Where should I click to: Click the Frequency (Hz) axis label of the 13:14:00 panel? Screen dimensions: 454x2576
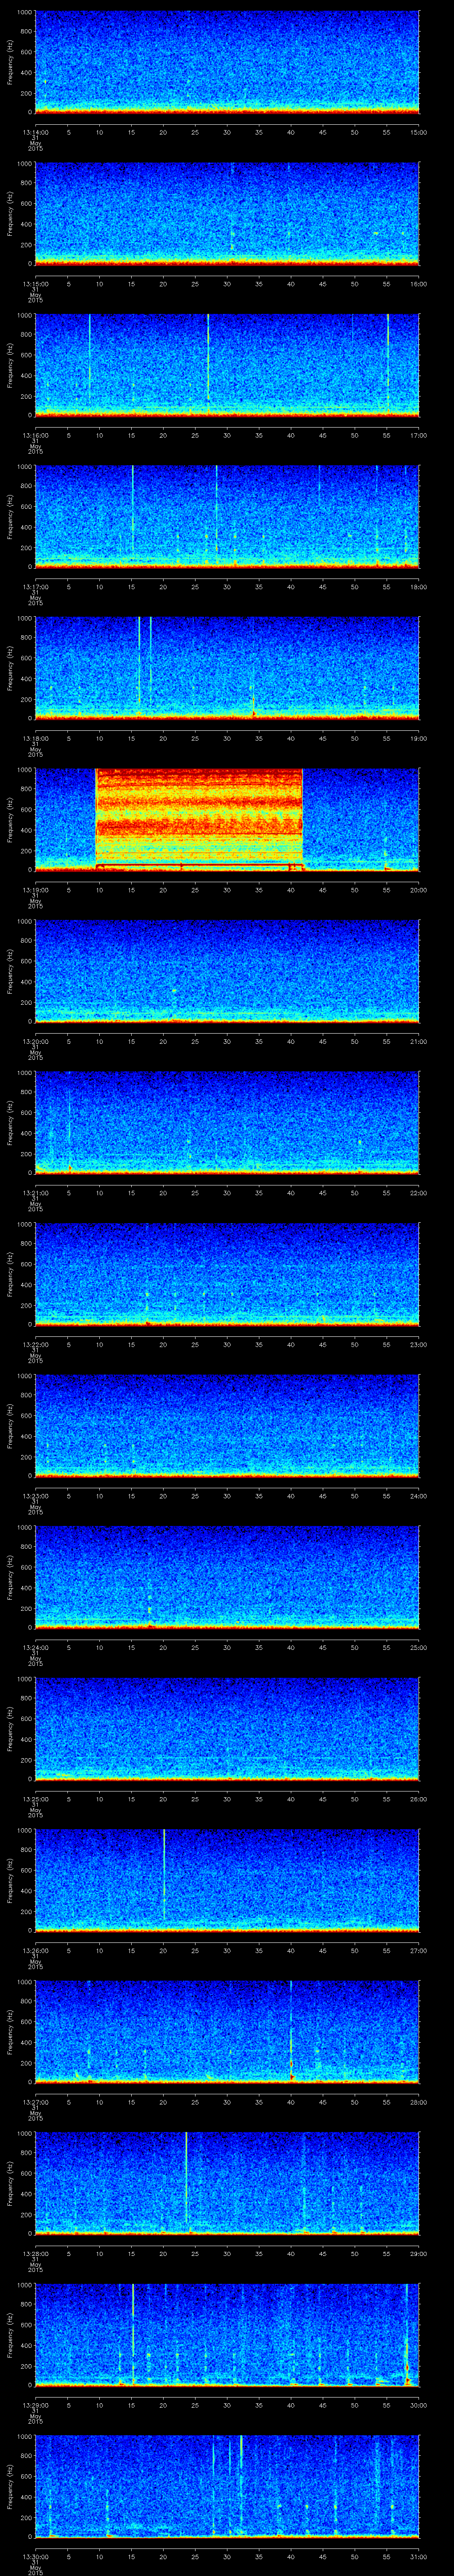point(10,62)
